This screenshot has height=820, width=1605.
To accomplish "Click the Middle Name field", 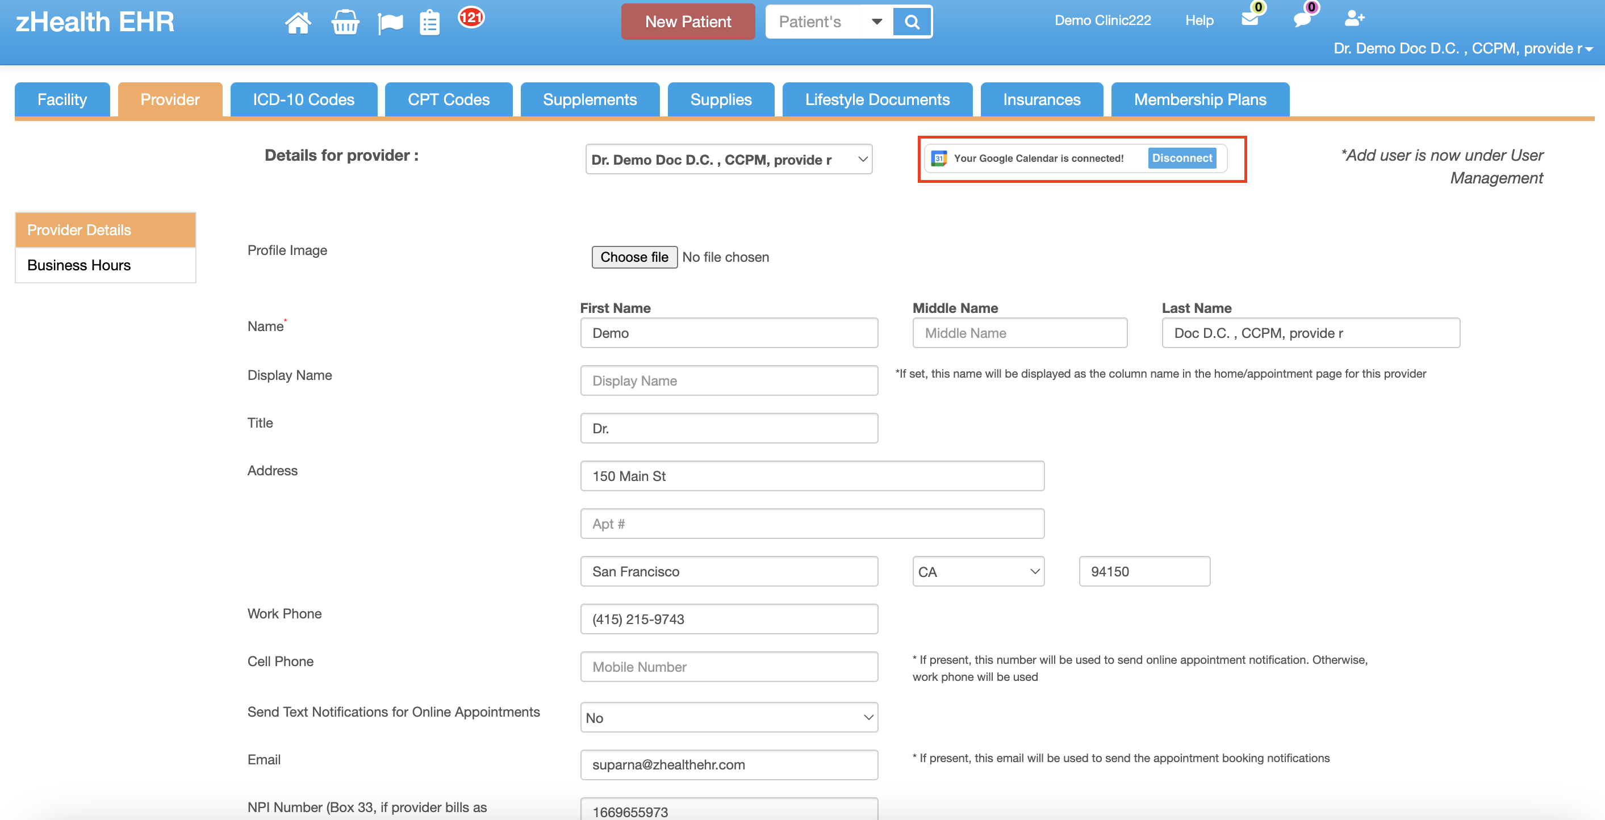I will tap(1019, 333).
